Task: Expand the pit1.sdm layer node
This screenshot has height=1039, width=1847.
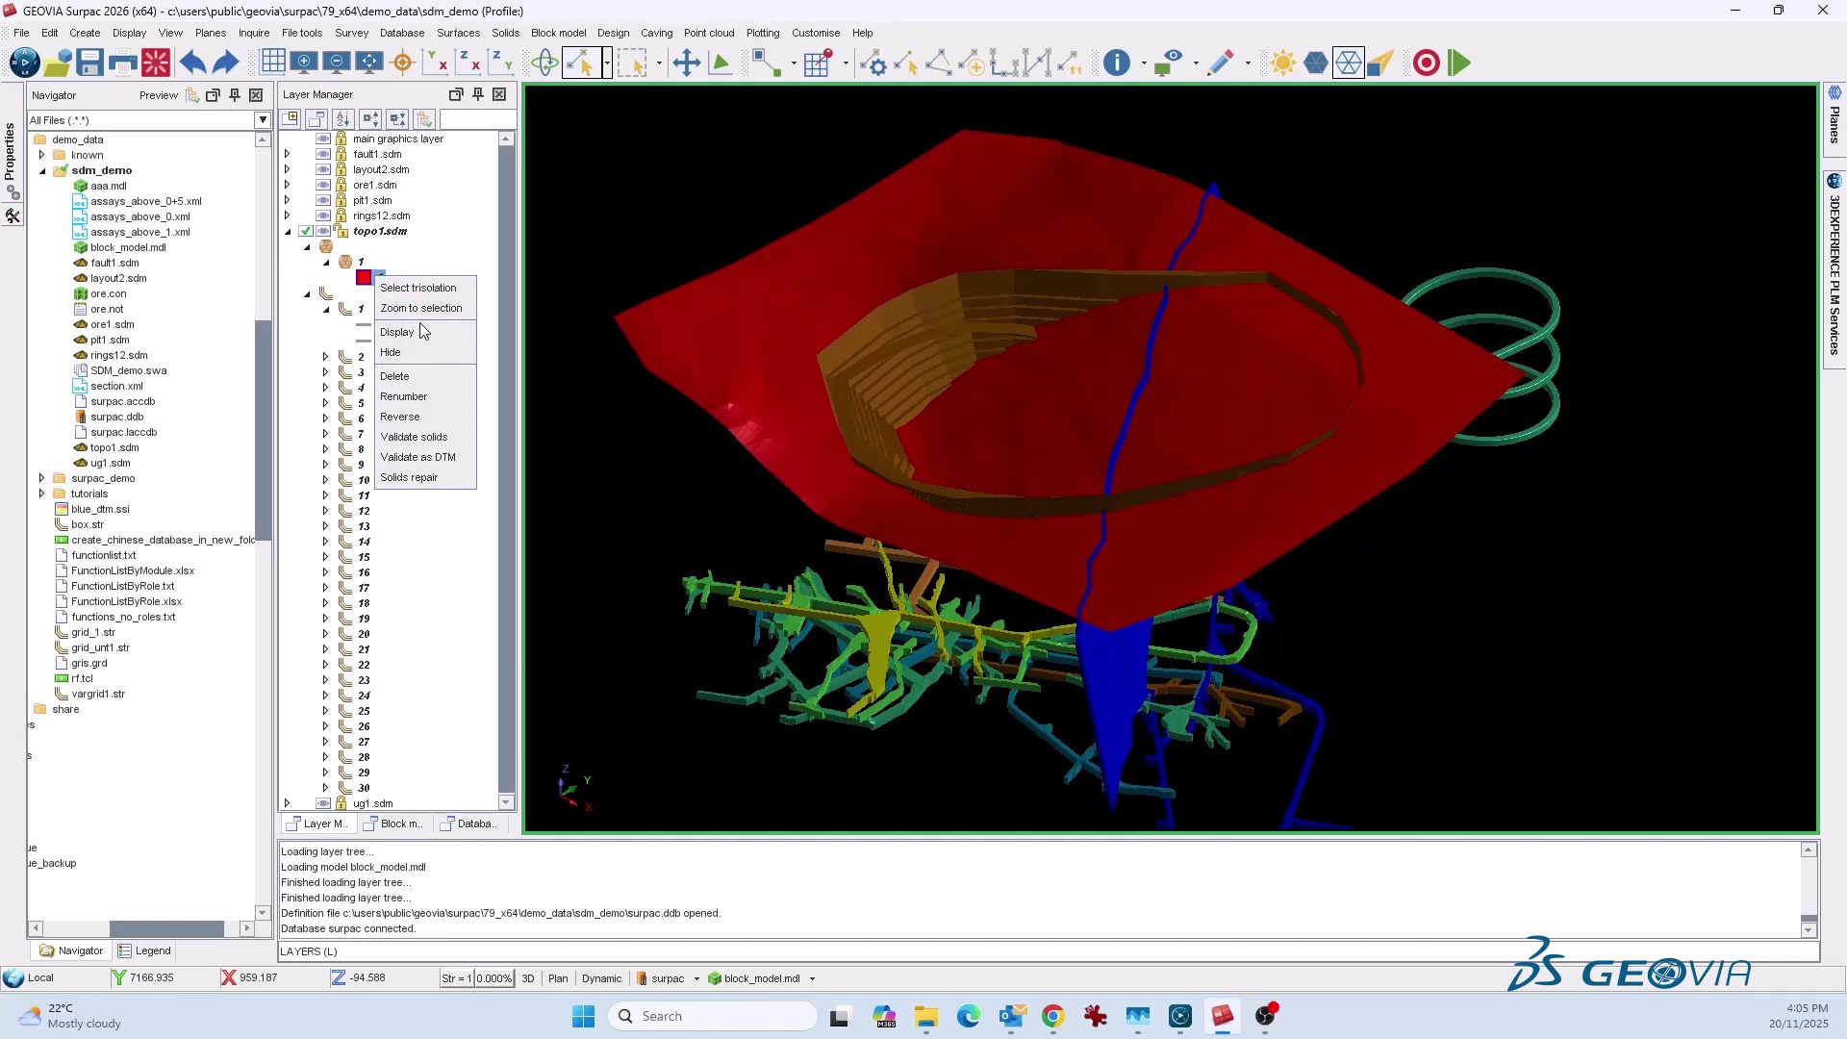Action: pyautogui.click(x=287, y=201)
